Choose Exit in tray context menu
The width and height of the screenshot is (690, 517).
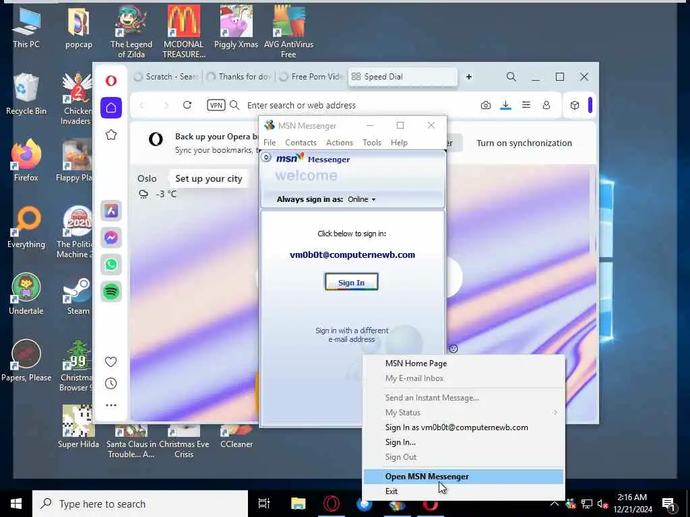point(463,491)
